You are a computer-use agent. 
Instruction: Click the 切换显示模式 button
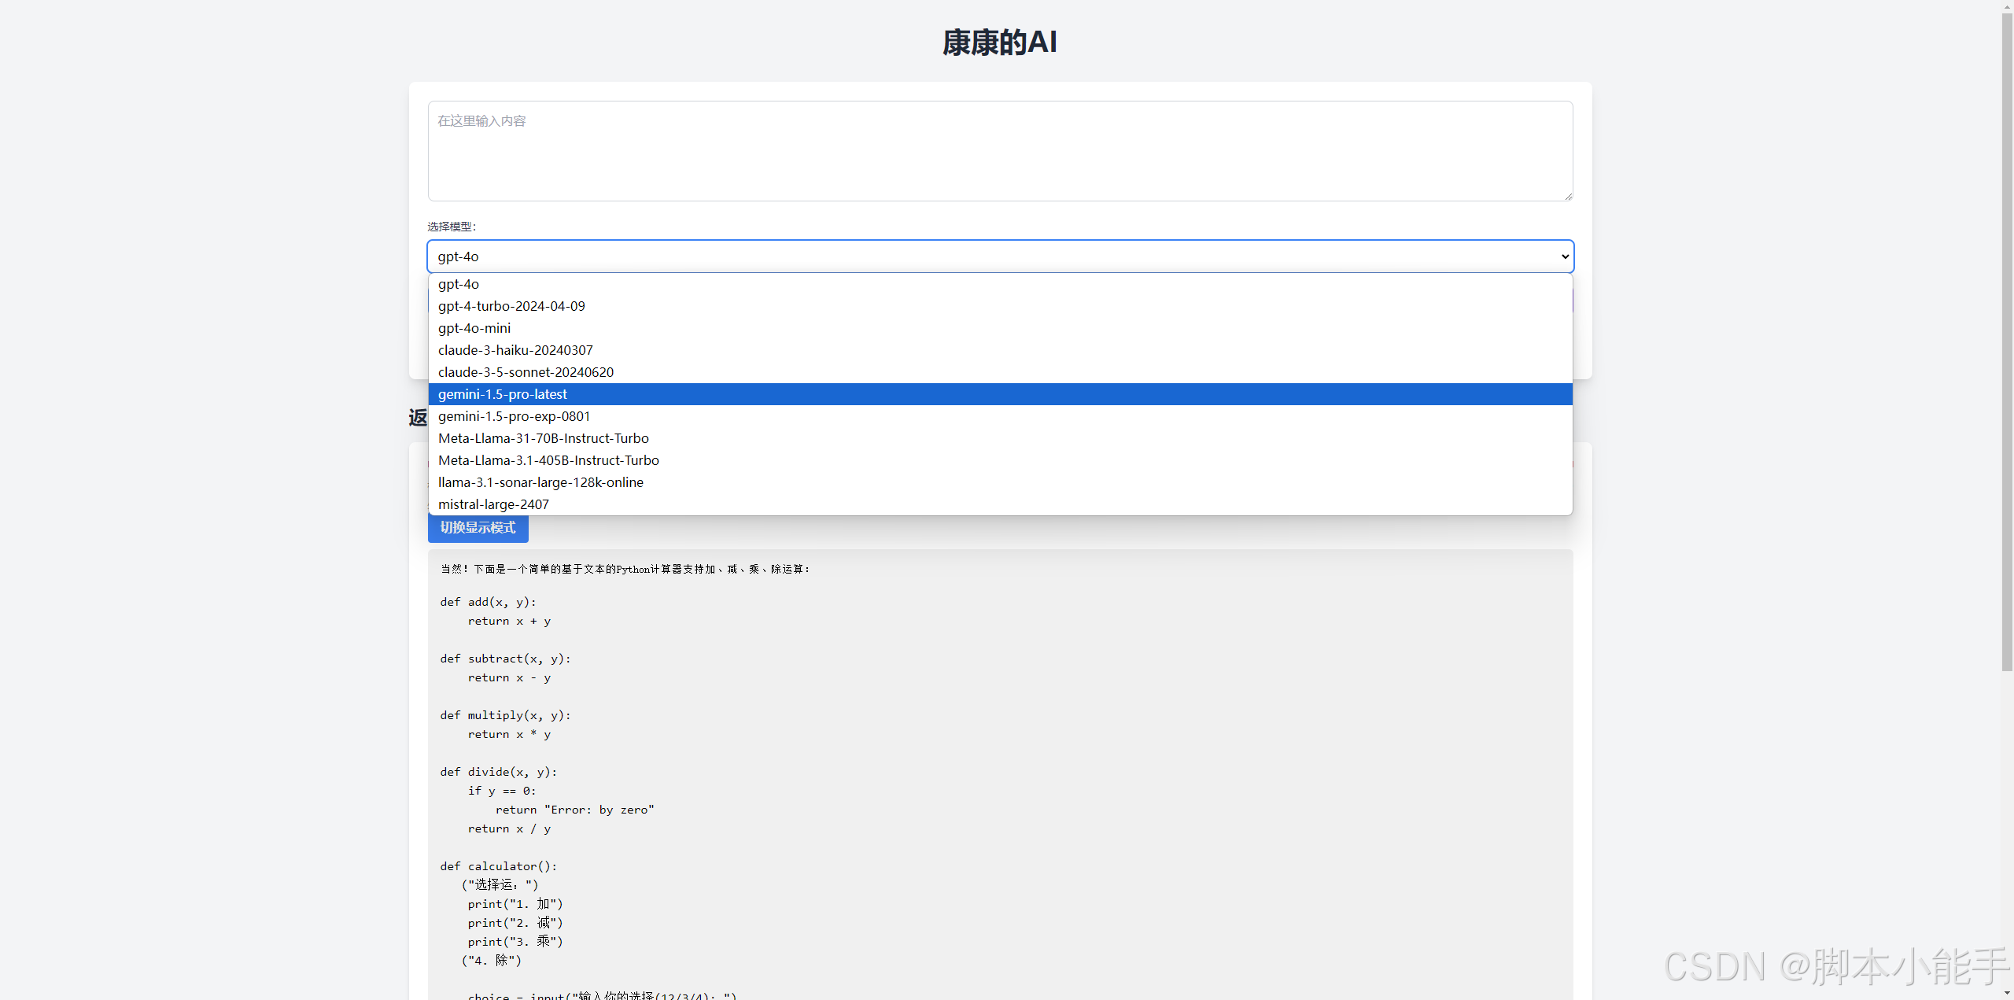478,528
